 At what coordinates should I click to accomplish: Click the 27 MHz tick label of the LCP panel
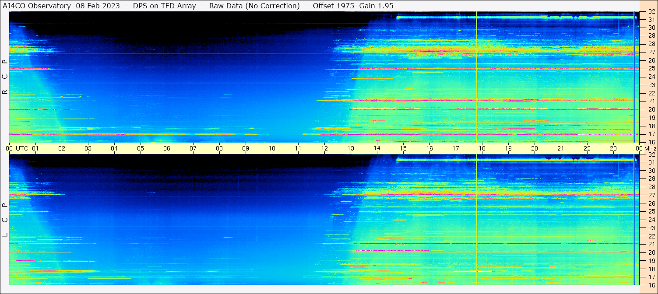point(651,195)
